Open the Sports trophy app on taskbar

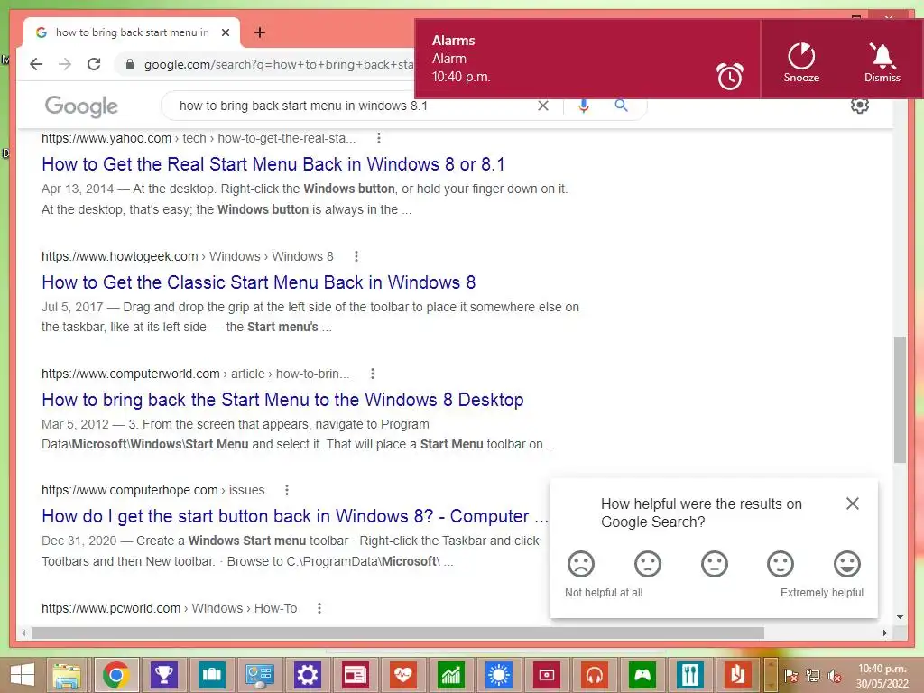(164, 675)
